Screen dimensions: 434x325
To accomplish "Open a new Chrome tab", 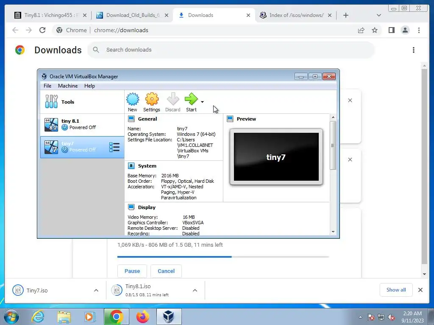I will (346, 15).
